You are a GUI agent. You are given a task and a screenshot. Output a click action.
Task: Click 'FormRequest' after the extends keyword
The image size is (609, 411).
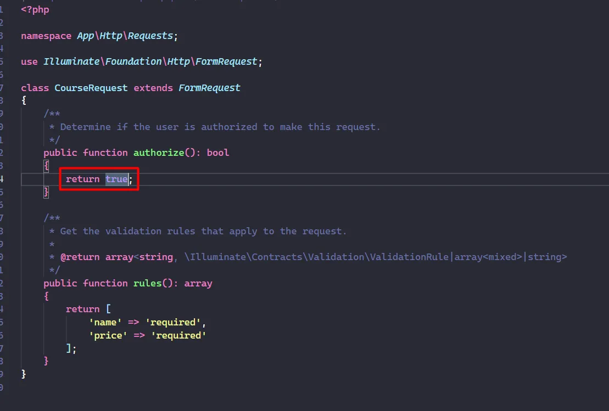click(x=209, y=88)
